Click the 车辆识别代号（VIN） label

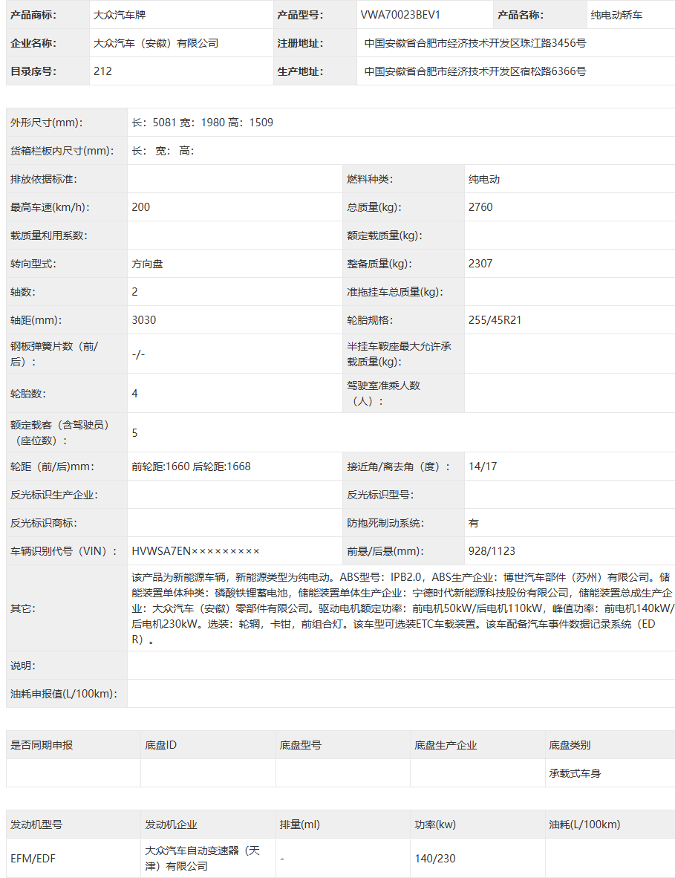click(64, 551)
